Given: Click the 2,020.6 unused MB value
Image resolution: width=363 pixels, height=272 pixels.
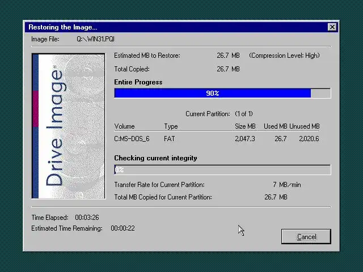Looking at the screenshot, I should [x=309, y=139].
